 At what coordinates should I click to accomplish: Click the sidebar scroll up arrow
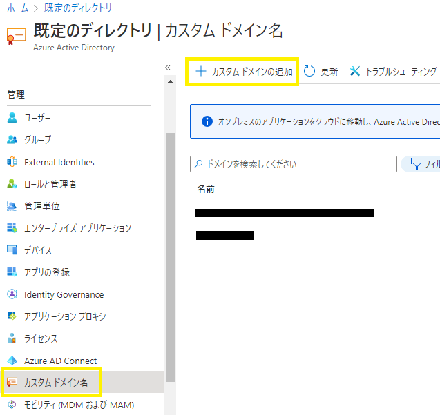pos(170,81)
